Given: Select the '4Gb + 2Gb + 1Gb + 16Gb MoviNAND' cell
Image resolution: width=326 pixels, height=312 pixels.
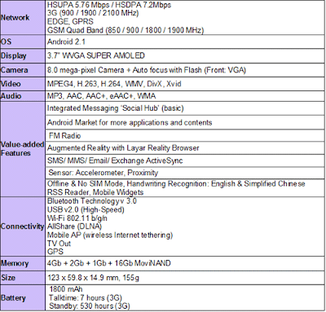Looking at the screenshot, I should coord(185,263).
